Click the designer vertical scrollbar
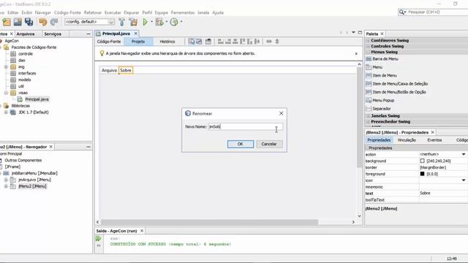 point(359,117)
